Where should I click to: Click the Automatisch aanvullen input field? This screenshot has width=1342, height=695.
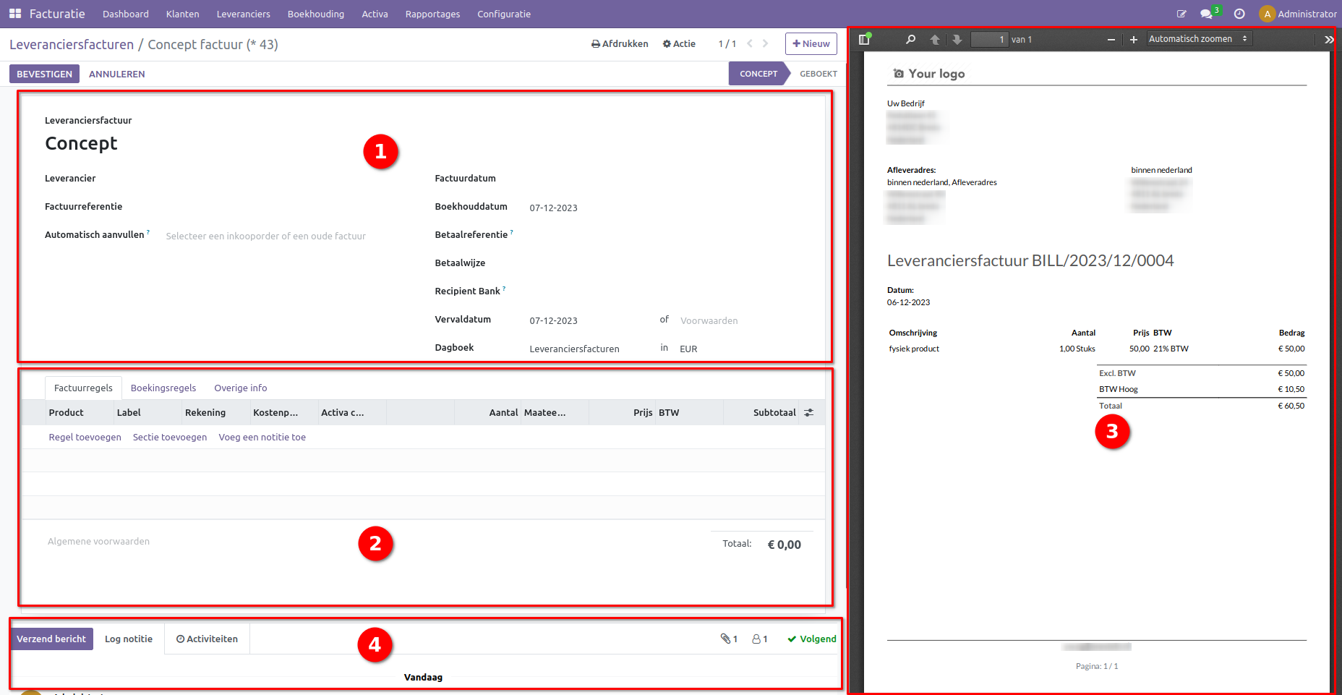tap(265, 236)
